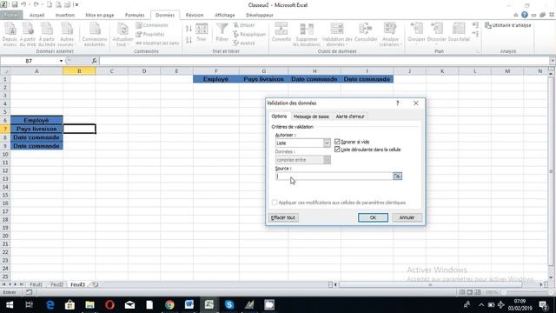556x313 pixels.
Task: Click Effacer in Trier et filtrer group
Action: tap(244, 25)
